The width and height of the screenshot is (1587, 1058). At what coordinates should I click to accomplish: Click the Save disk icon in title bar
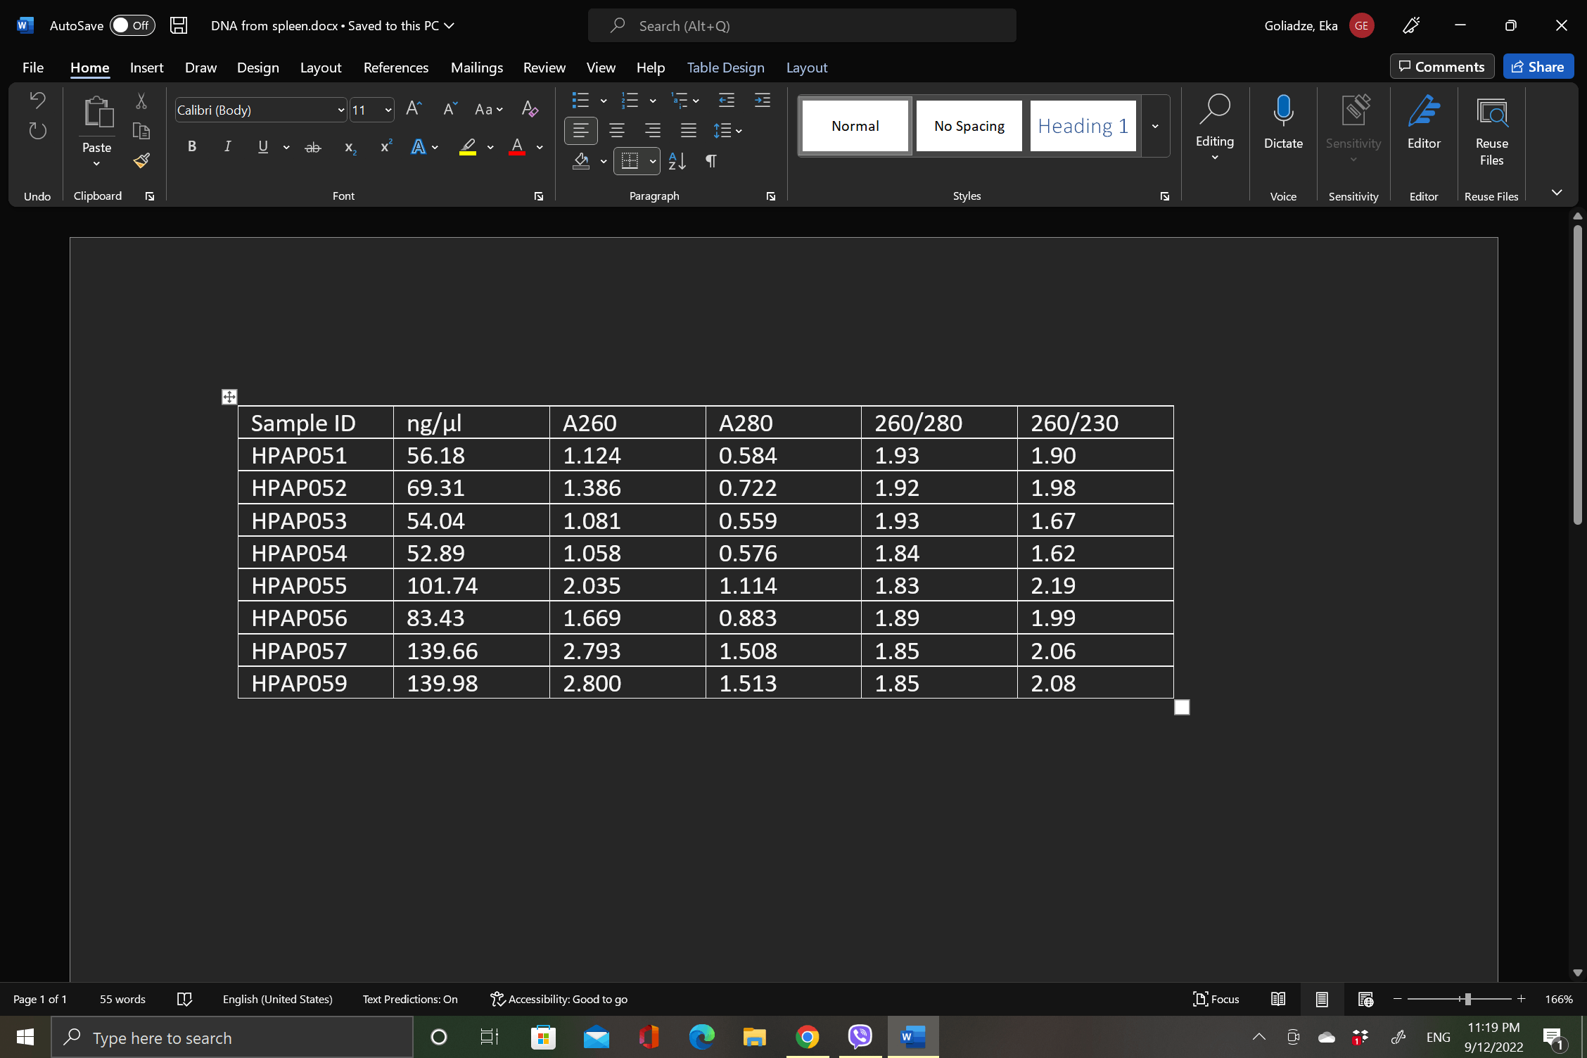click(179, 25)
